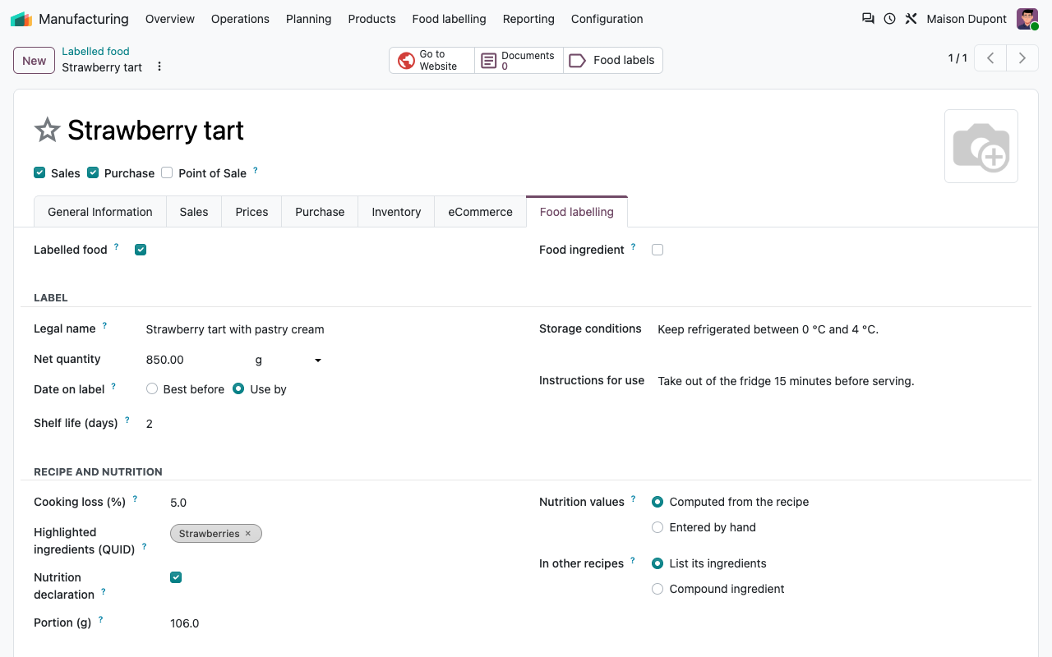The height and width of the screenshot is (657, 1052).
Task: Uncheck the Sales checkbox
Action: point(39,172)
